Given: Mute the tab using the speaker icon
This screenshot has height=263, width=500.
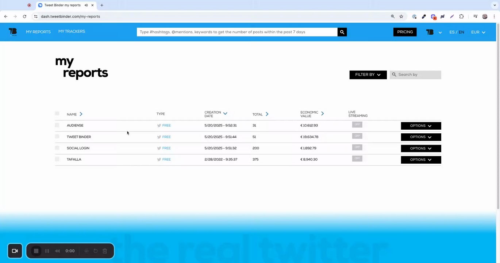Looking at the screenshot, I should click(86, 5).
